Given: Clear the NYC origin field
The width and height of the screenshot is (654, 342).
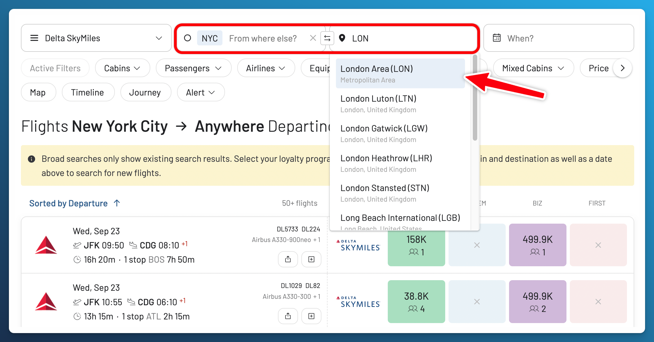Looking at the screenshot, I should click(313, 38).
